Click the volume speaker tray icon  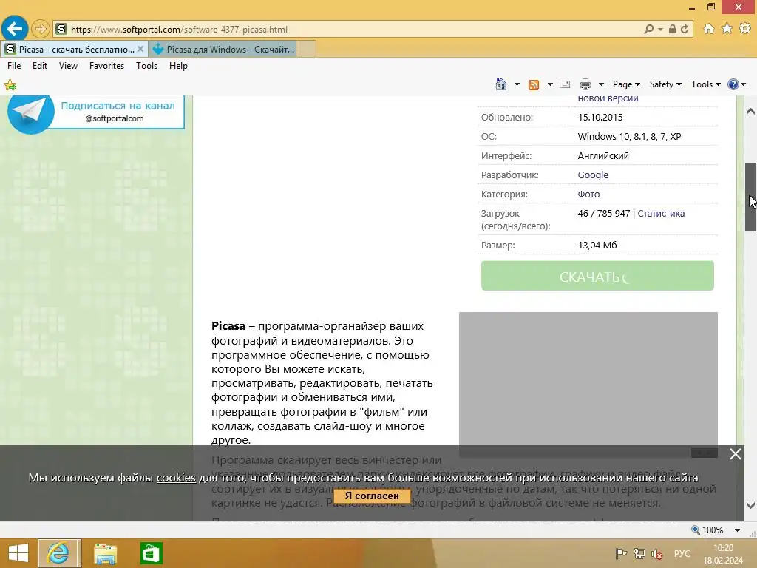coord(657,554)
